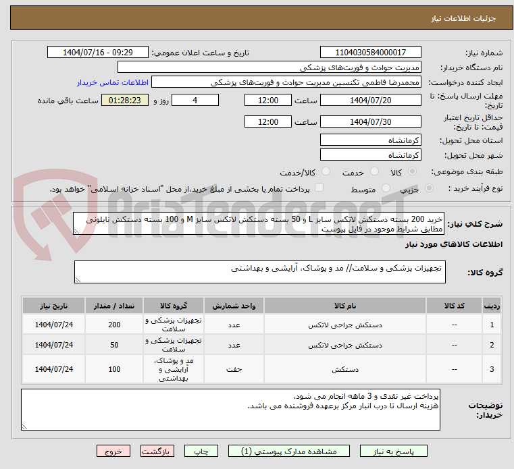Click quantity 50 in row 2

click(114, 345)
